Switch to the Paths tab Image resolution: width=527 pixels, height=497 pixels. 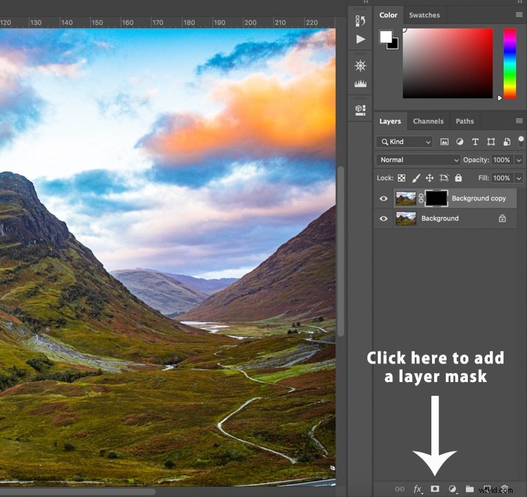[464, 121]
